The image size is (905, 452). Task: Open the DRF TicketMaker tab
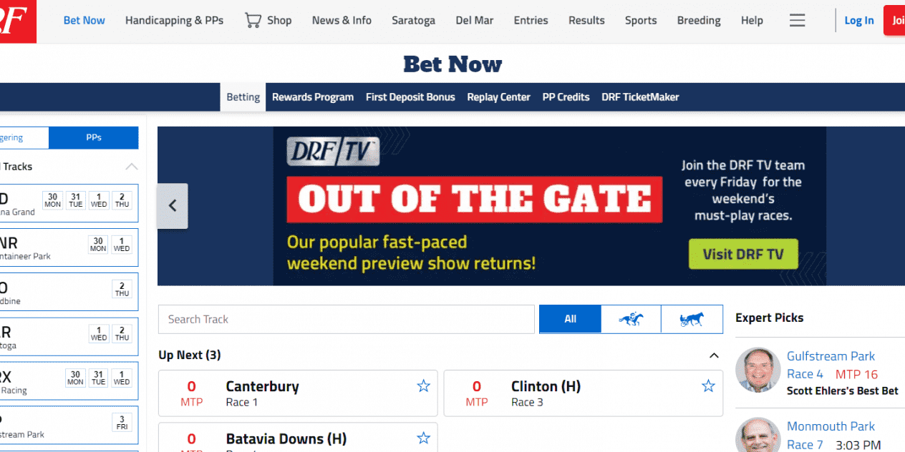click(640, 97)
